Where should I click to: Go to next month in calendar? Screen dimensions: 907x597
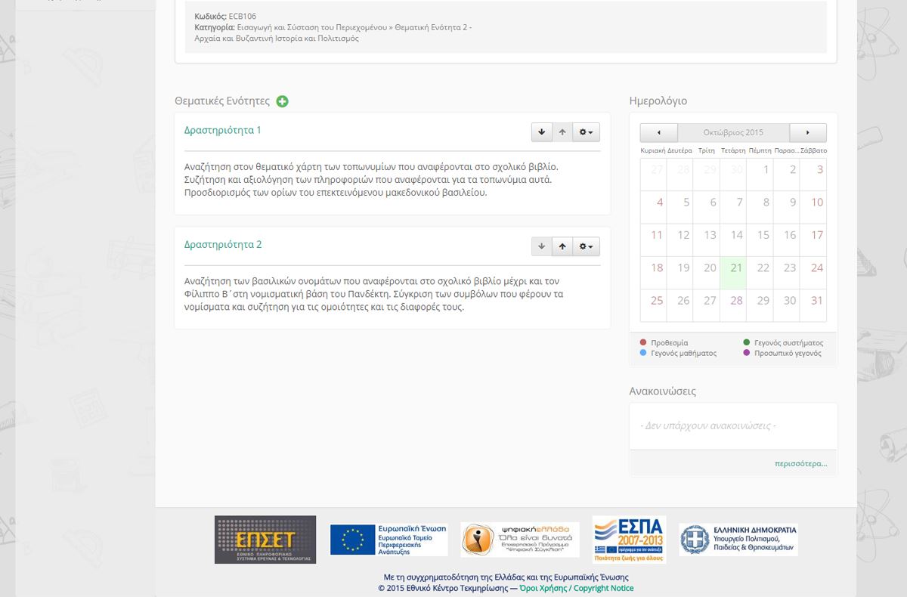tap(808, 133)
